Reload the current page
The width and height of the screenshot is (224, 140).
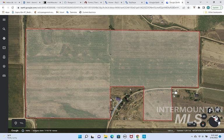point(13,8)
